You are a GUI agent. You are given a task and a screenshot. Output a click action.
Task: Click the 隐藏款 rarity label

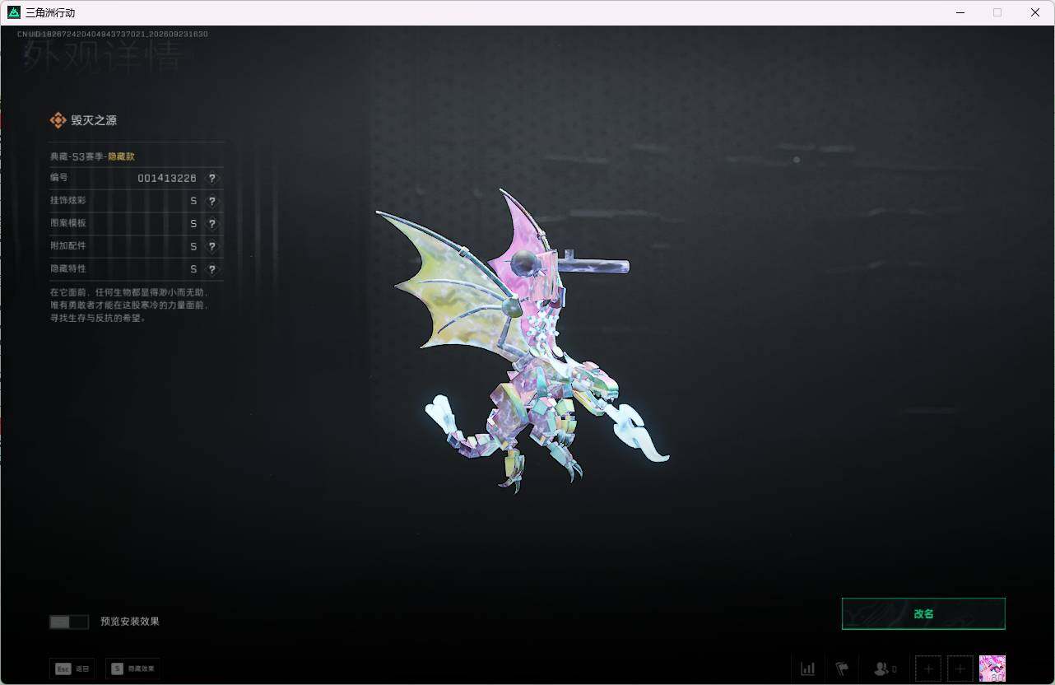[x=121, y=156]
